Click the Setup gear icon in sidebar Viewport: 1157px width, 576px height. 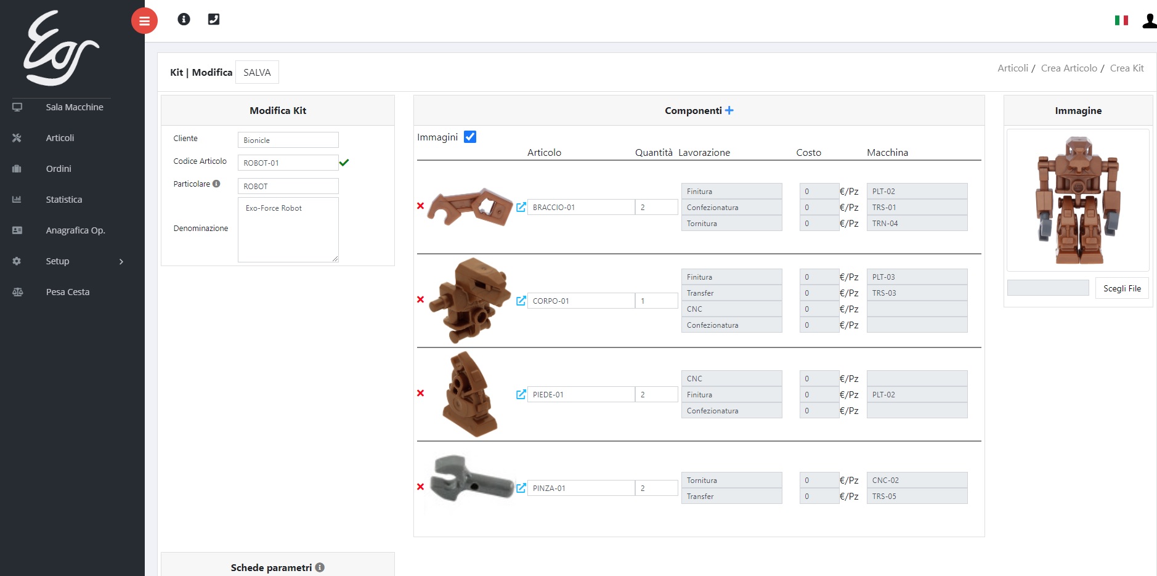[17, 261]
